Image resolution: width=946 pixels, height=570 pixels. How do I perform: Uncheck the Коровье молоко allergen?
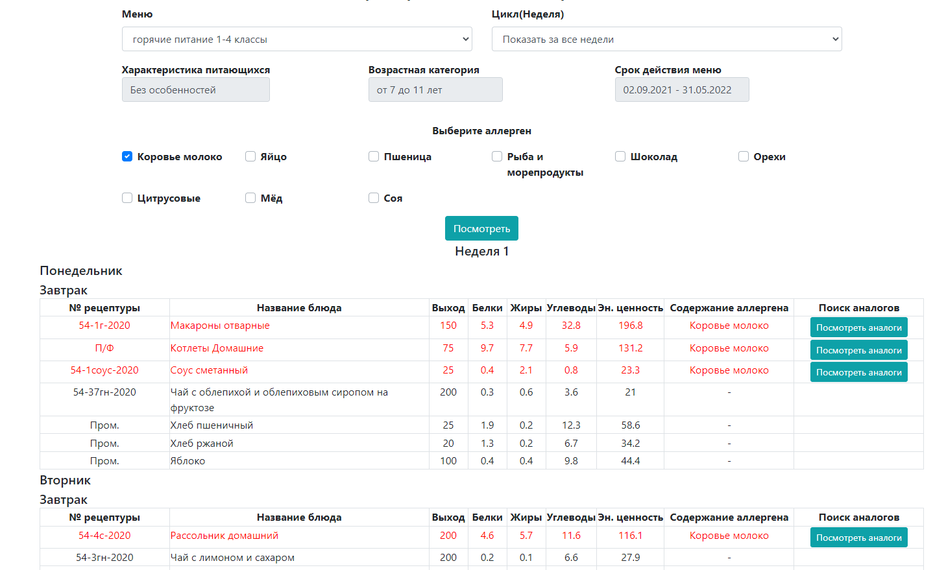tap(127, 156)
